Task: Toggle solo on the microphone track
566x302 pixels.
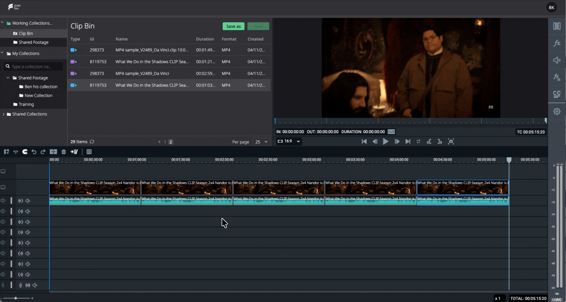Action: pos(28,285)
